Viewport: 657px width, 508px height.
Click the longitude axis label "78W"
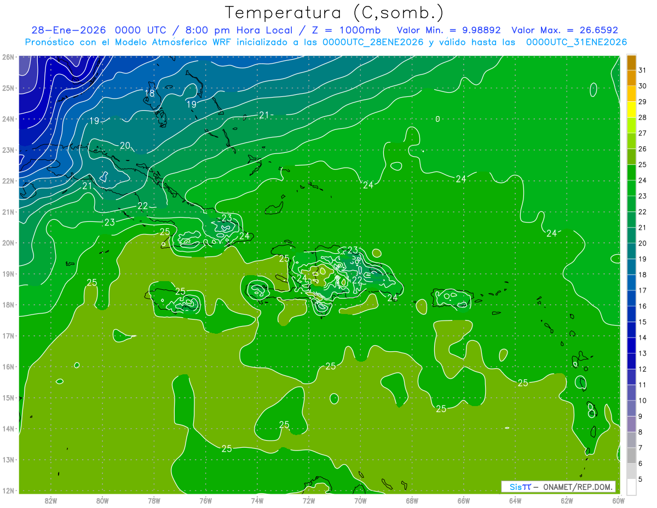(154, 500)
